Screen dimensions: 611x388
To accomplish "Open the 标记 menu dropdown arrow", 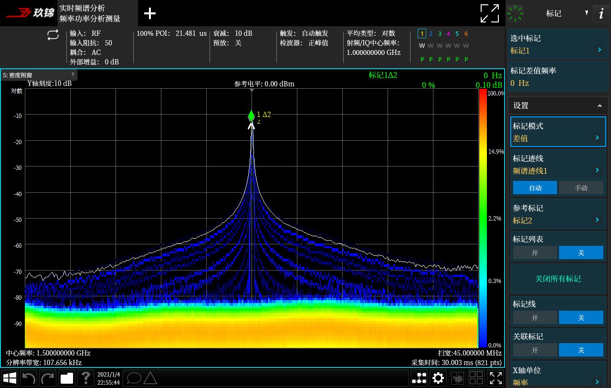I will (587, 13).
